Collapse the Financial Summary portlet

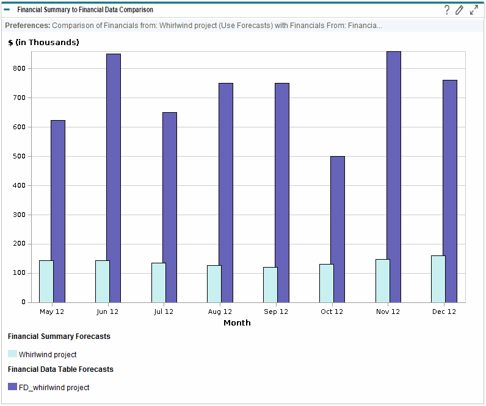pyautogui.click(x=7, y=10)
